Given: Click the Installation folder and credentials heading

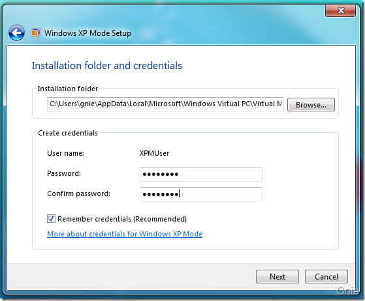Looking at the screenshot, I should click(107, 66).
